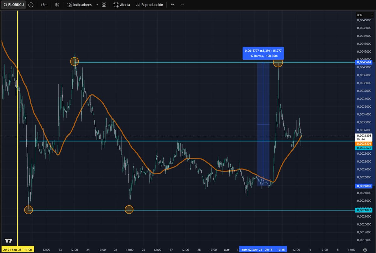Image resolution: width=376 pixels, height=253 pixels.
Task: Undo the last chart action
Action: point(173,5)
